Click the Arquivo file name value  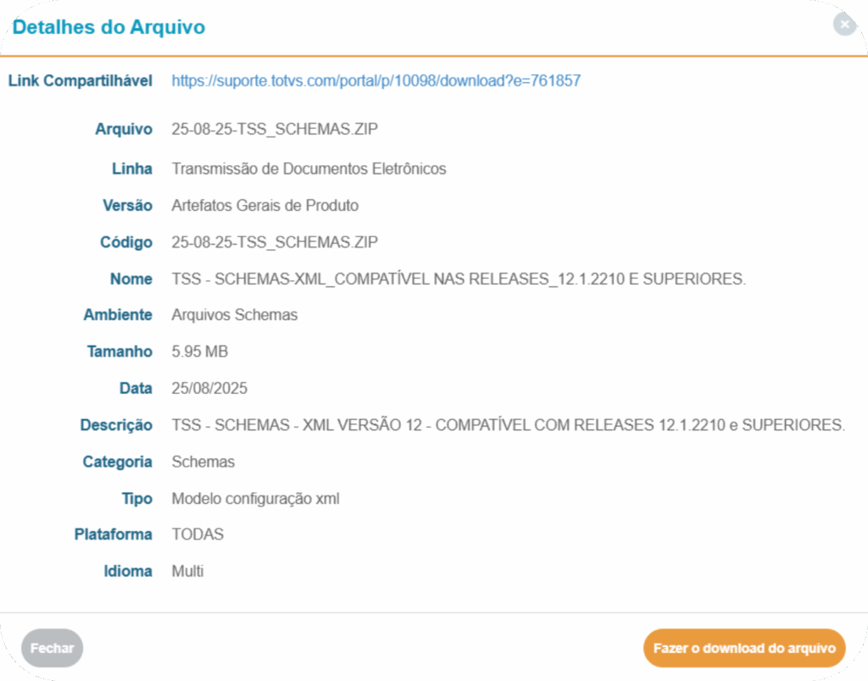click(x=275, y=130)
